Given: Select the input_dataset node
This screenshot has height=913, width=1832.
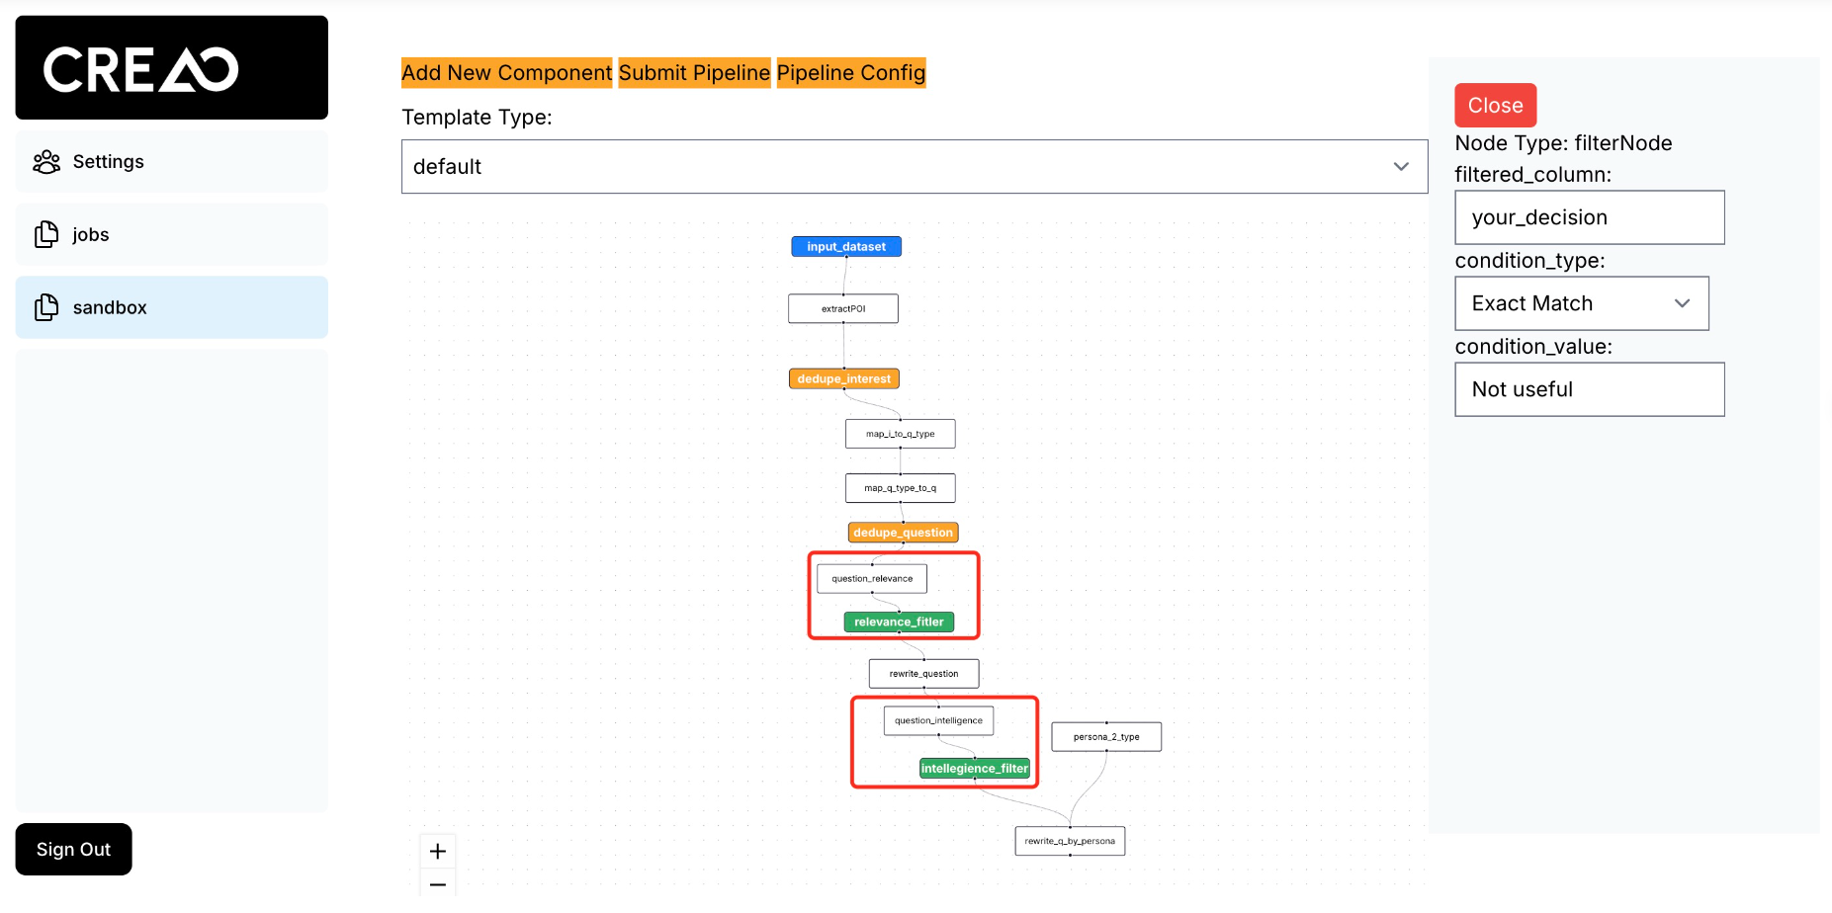Looking at the screenshot, I should pyautogui.click(x=846, y=247).
